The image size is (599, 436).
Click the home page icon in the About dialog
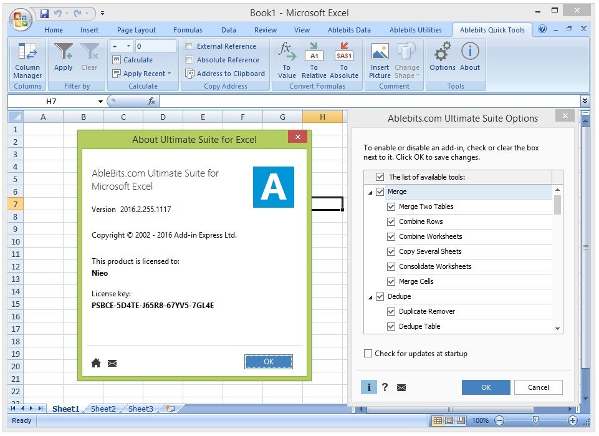click(96, 362)
